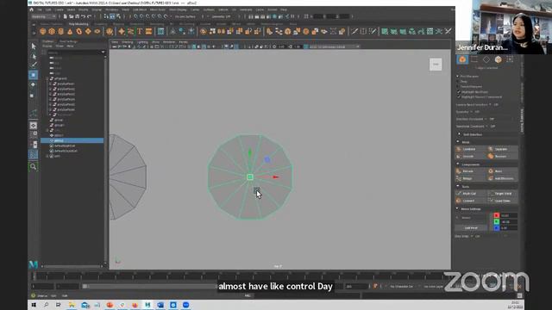Toggle the Highlight Backfaces checkbox

pos(459,92)
